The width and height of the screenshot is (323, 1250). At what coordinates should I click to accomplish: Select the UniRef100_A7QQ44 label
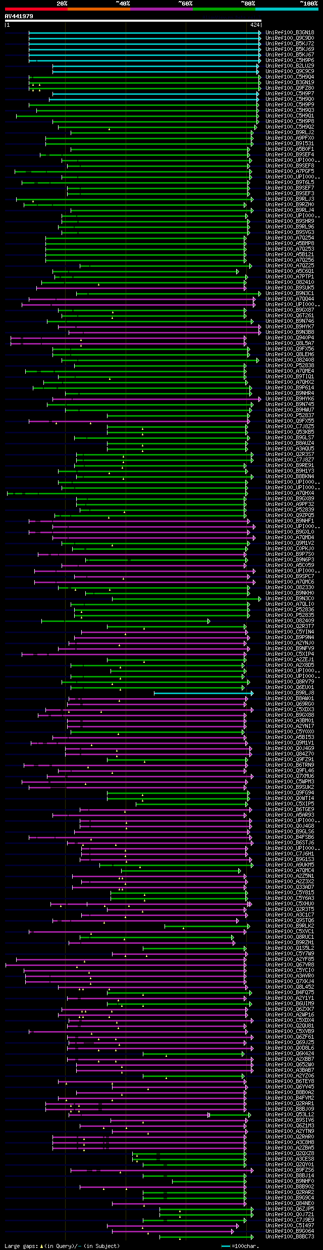290,299
